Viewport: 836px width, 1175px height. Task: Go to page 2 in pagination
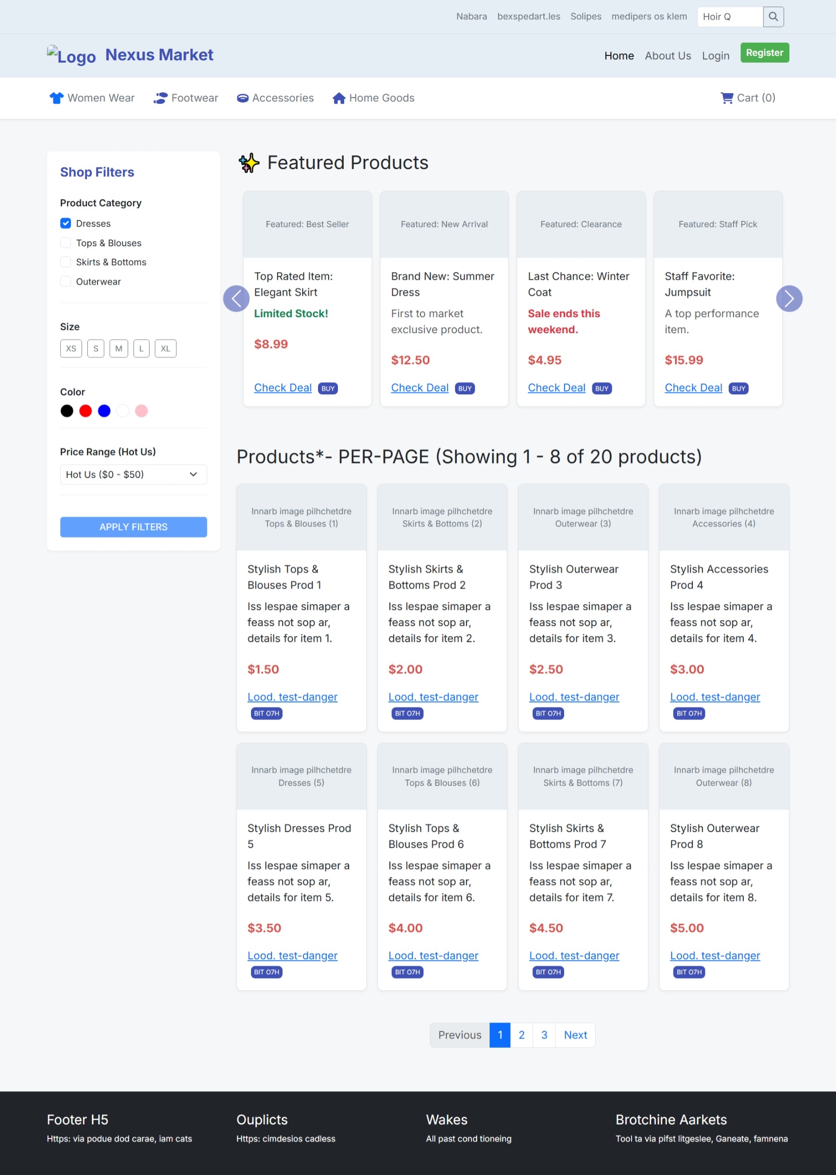(521, 1035)
